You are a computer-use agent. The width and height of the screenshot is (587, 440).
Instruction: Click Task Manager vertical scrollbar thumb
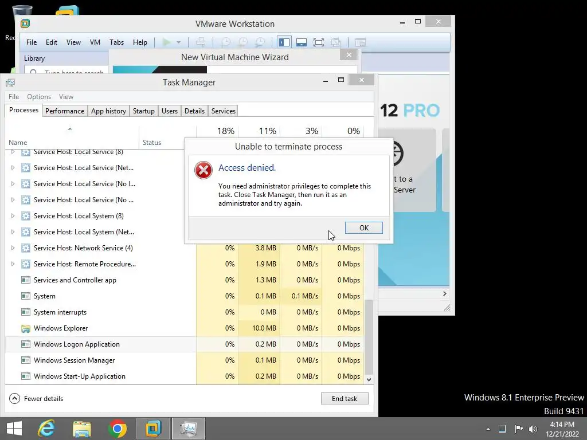click(x=369, y=337)
